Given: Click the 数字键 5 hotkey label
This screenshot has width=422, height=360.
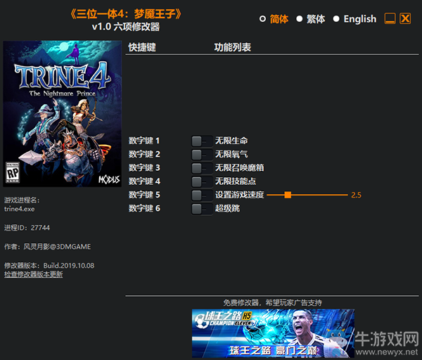Looking at the screenshot, I should 144,195.
